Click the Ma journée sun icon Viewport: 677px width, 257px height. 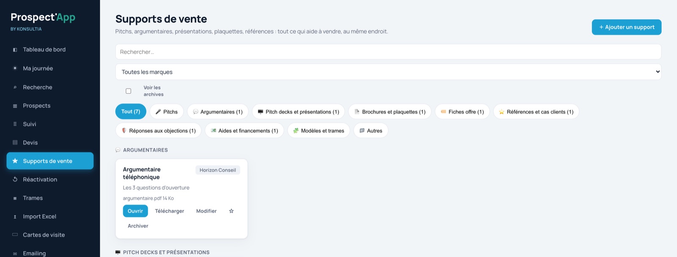coord(15,68)
